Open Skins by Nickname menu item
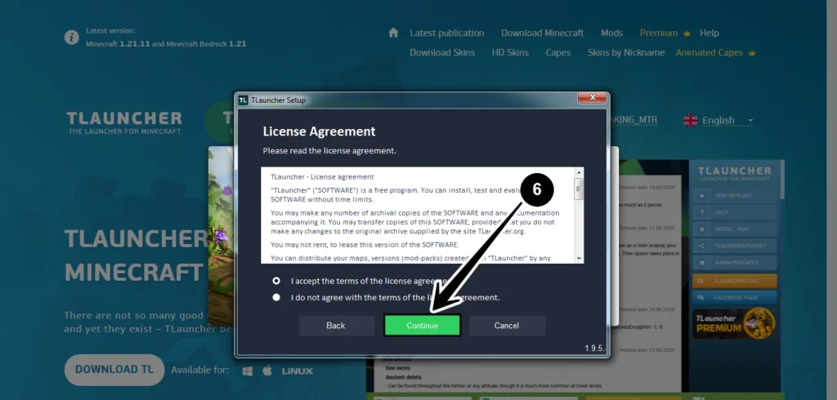 [x=626, y=53]
